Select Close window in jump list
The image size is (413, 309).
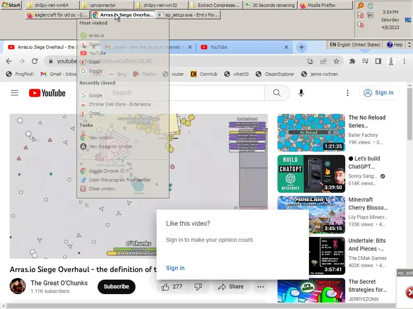(x=123, y=189)
